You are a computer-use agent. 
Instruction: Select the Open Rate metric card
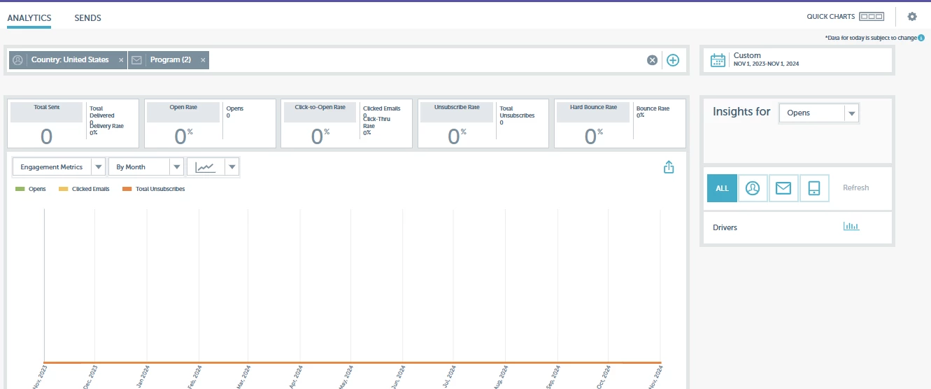(210, 124)
